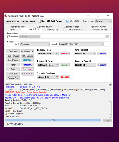
Task: Switch to the Xiaomi Special tab
Action: pyautogui.click(x=52, y=30)
